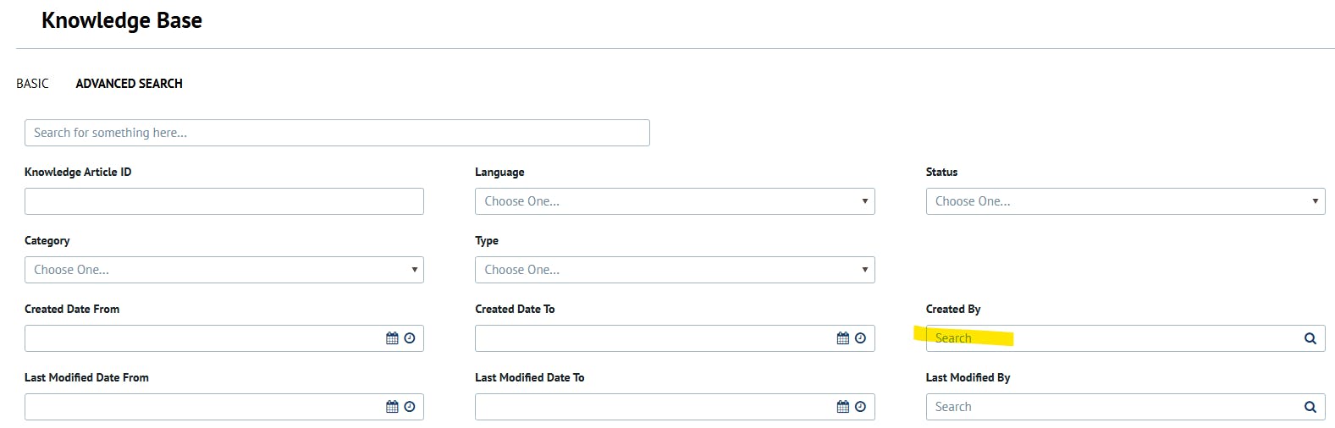Open calendar for Created Date From
Screen dimensions: 1335x428
[x=392, y=338]
